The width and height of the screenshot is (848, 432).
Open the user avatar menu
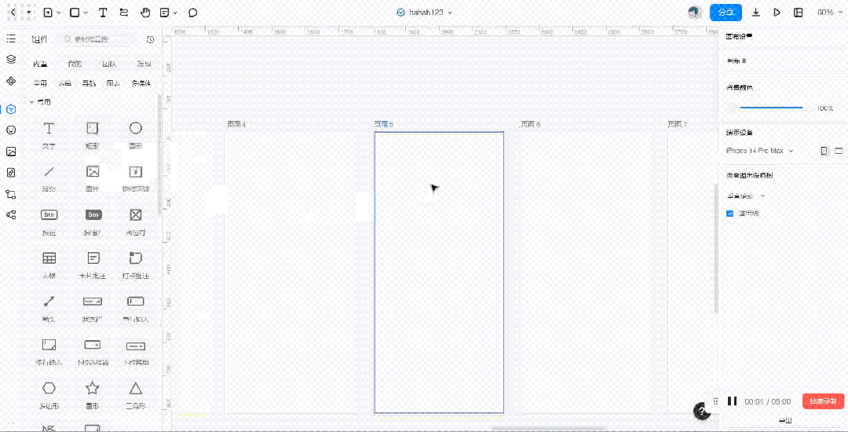coord(695,13)
